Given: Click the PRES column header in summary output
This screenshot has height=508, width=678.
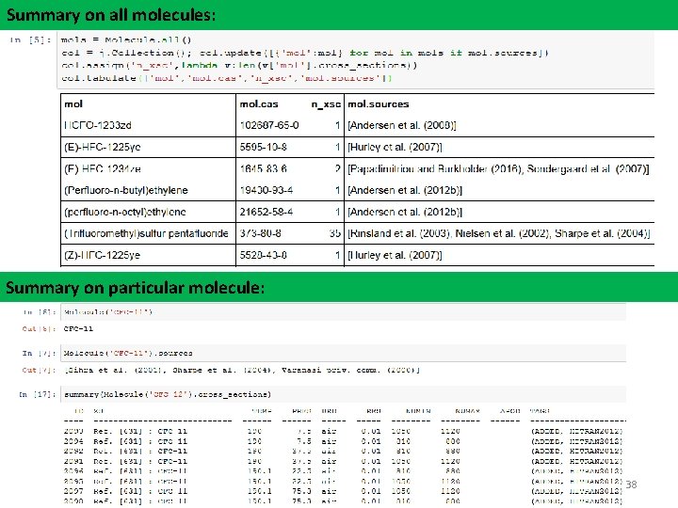Looking at the screenshot, I should coord(301,411).
